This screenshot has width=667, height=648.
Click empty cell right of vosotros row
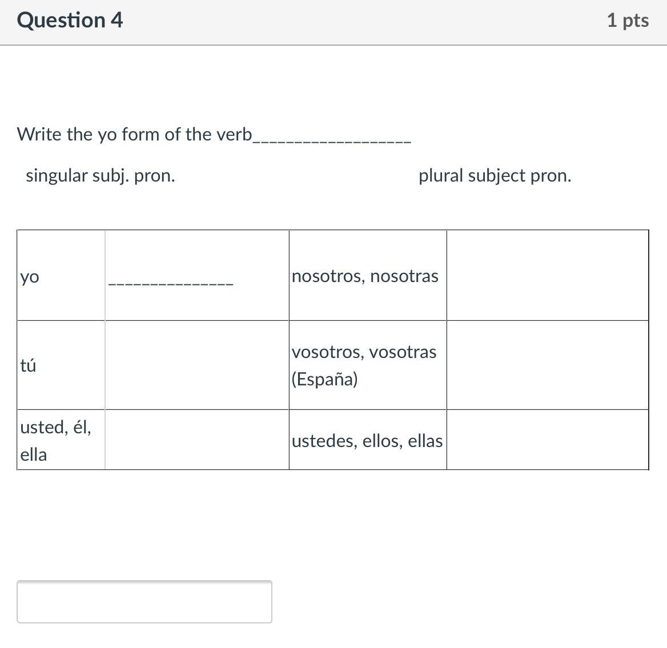click(547, 365)
